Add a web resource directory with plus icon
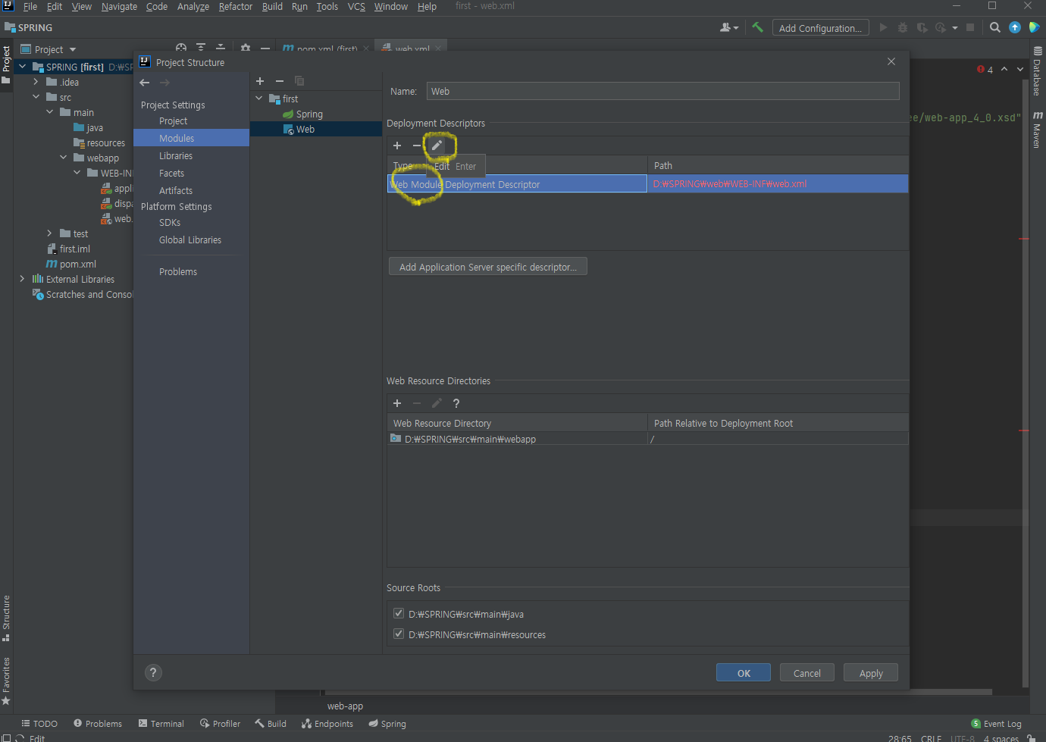The height and width of the screenshot is (742, 1046). click(397, 403)
